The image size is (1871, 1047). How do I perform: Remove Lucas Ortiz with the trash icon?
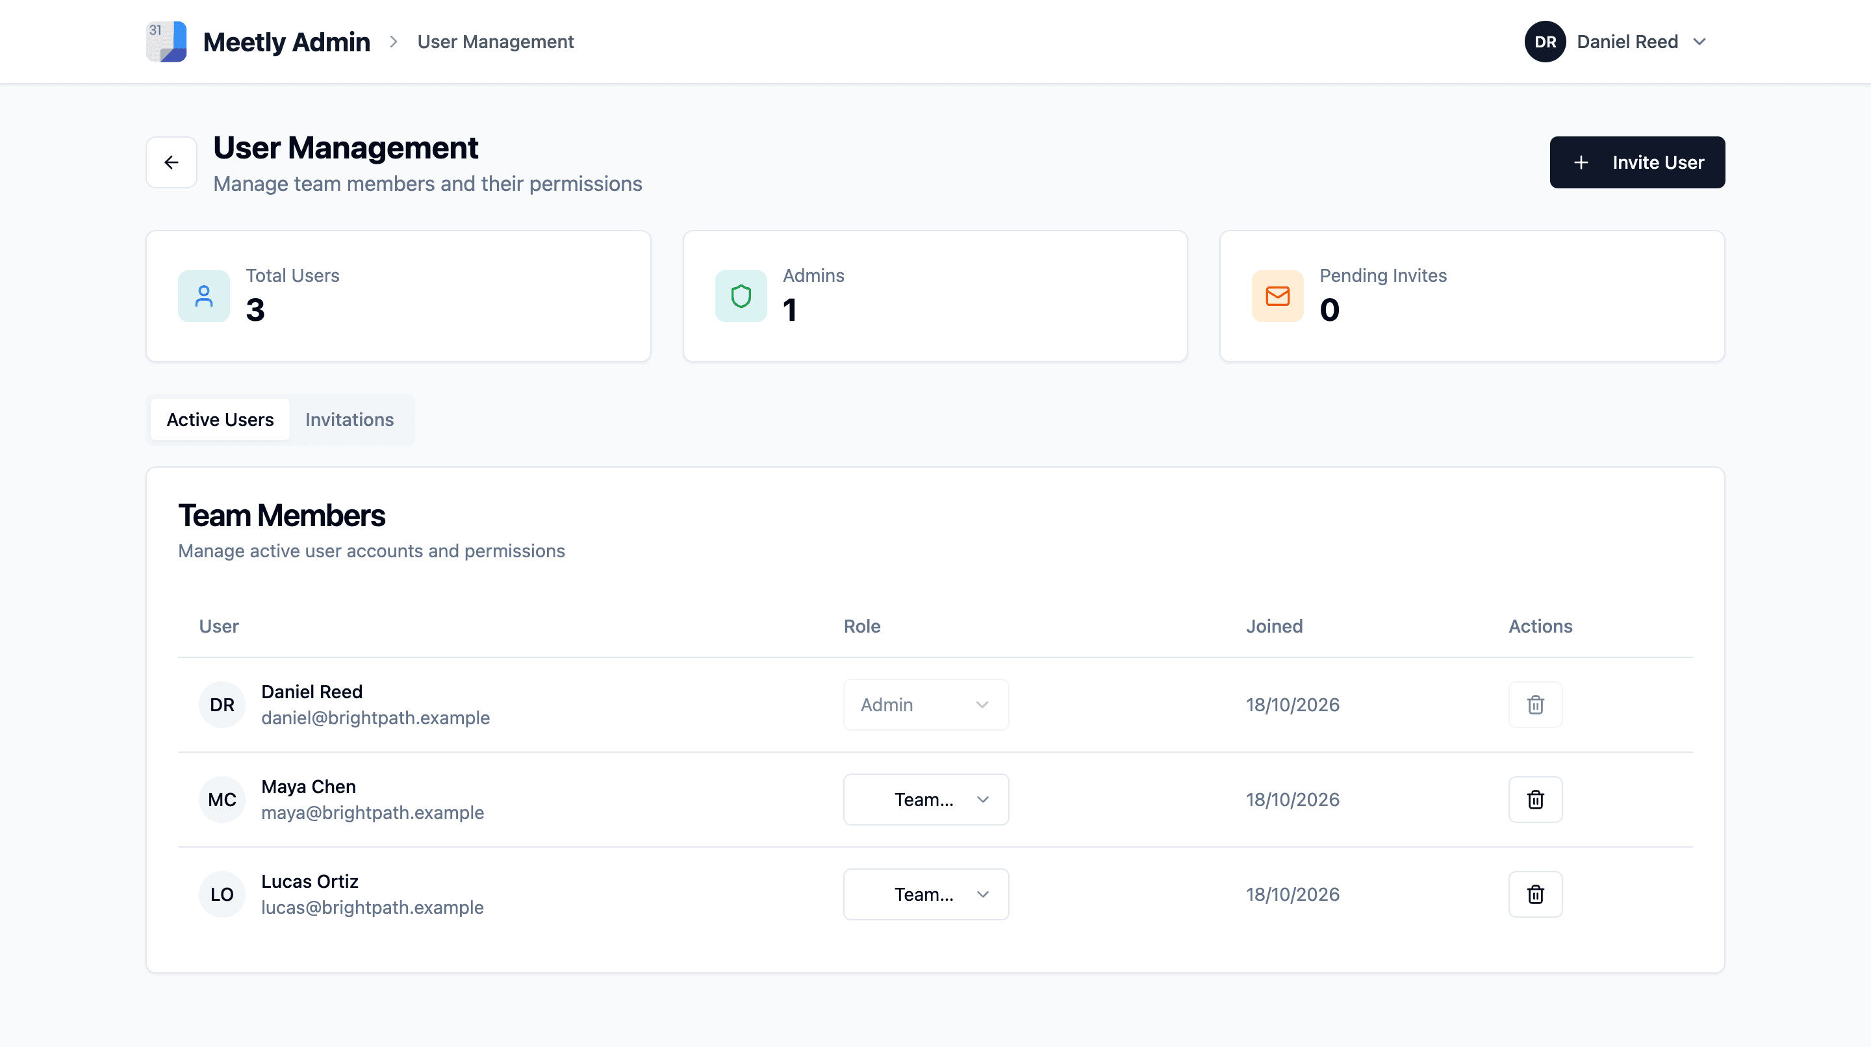(1535, 894)
